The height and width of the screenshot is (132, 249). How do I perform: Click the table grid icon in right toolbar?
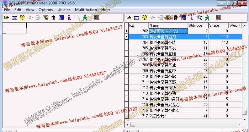(x=137, y=18)
